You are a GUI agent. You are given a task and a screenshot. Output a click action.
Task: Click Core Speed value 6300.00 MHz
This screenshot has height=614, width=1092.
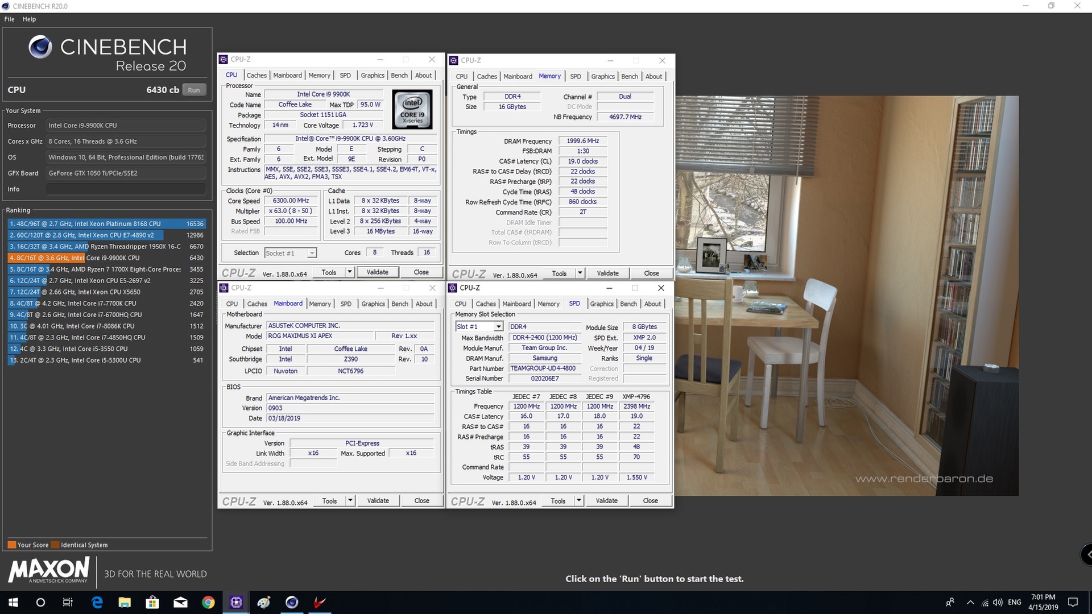[291, 201]
